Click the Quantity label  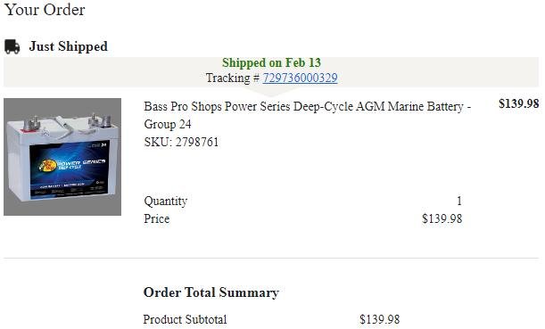166,202
